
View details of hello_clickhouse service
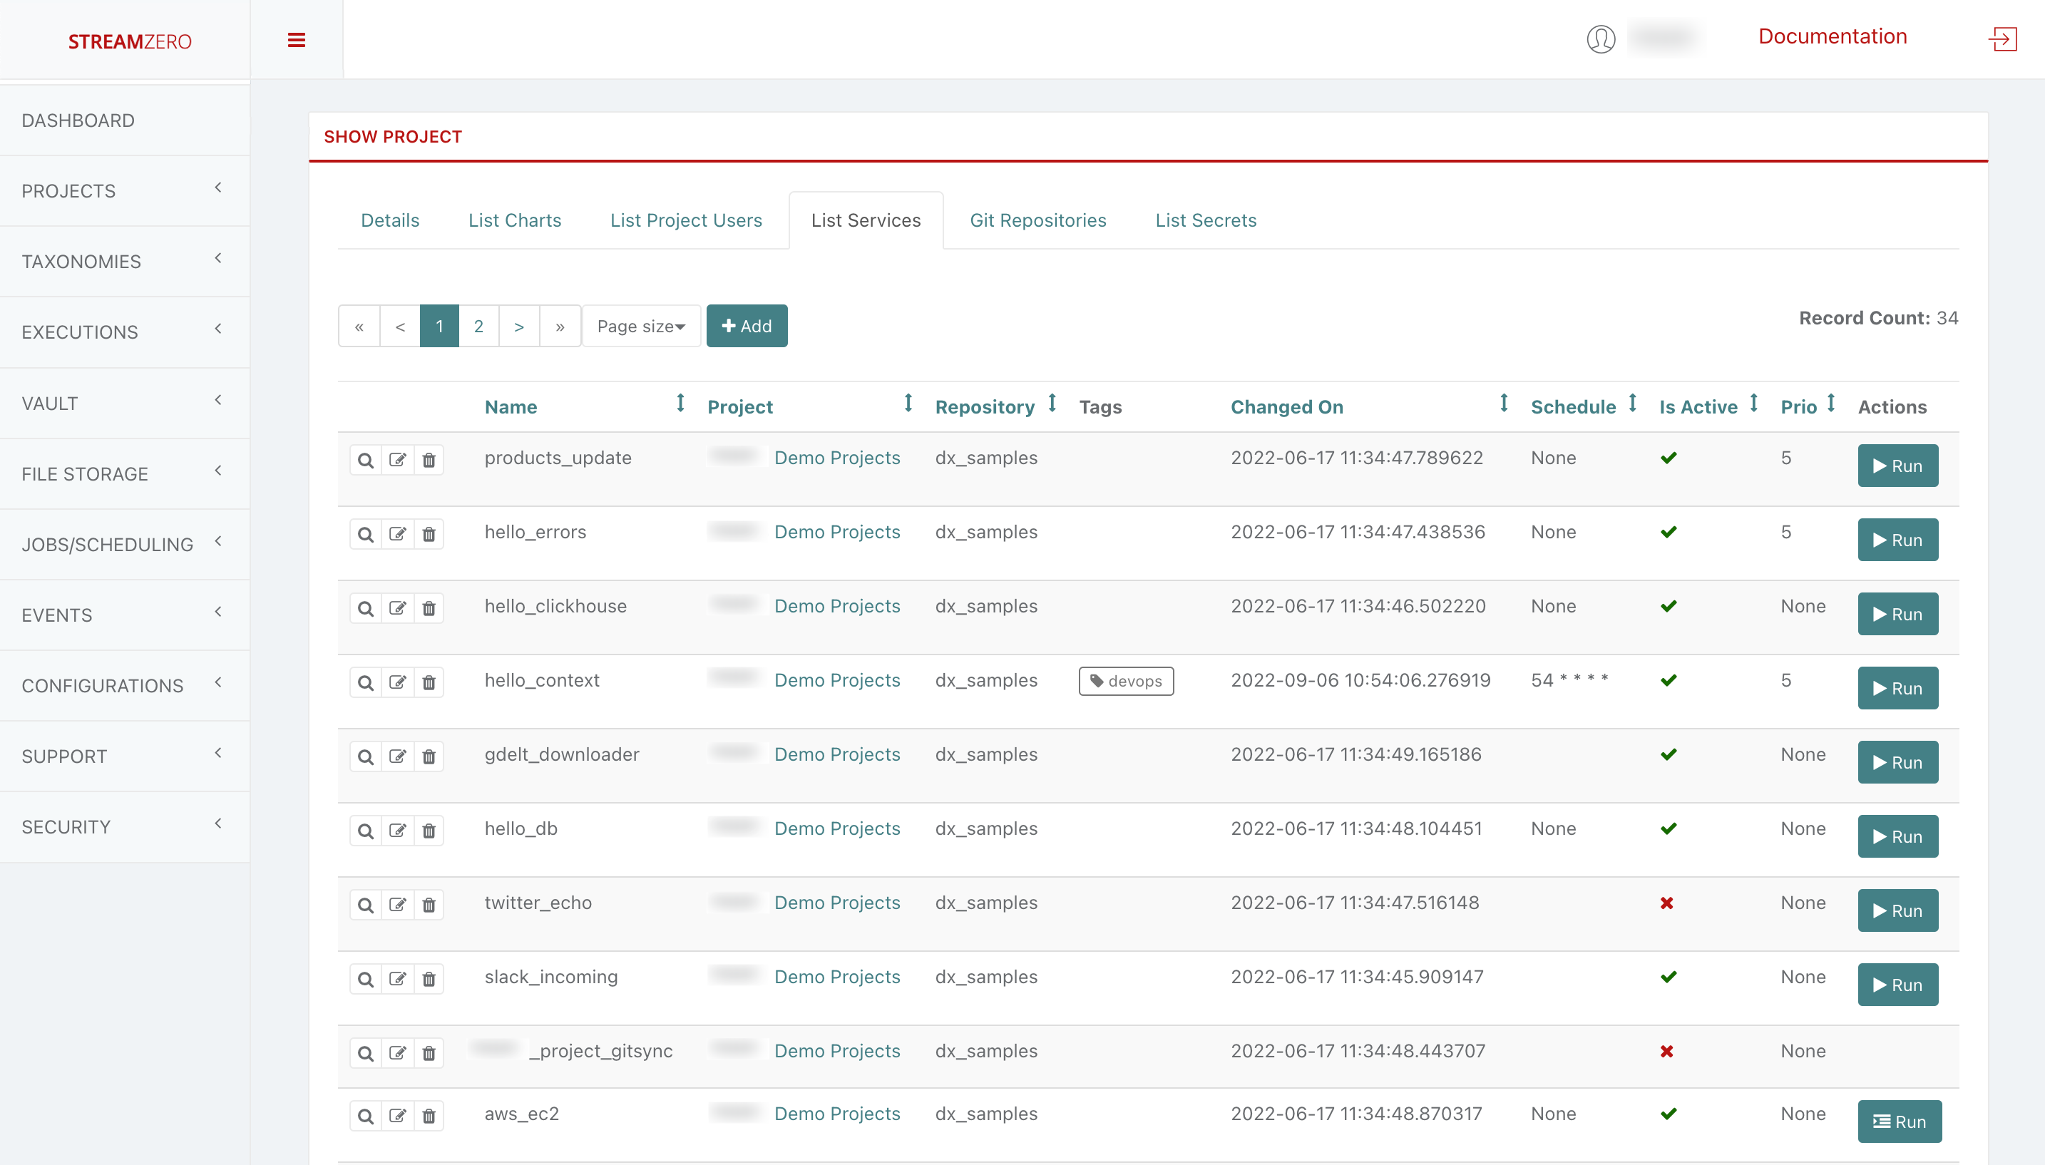click(366, 608)
